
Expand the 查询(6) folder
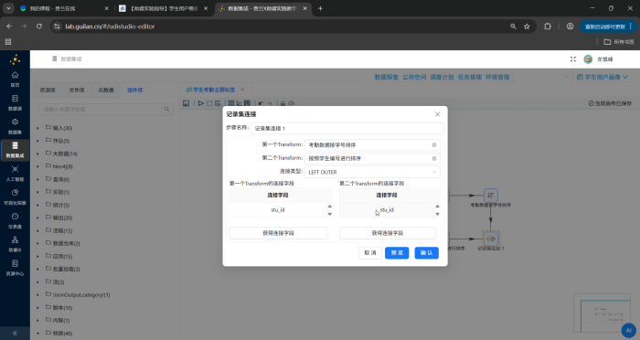click(x=38, y=179)
